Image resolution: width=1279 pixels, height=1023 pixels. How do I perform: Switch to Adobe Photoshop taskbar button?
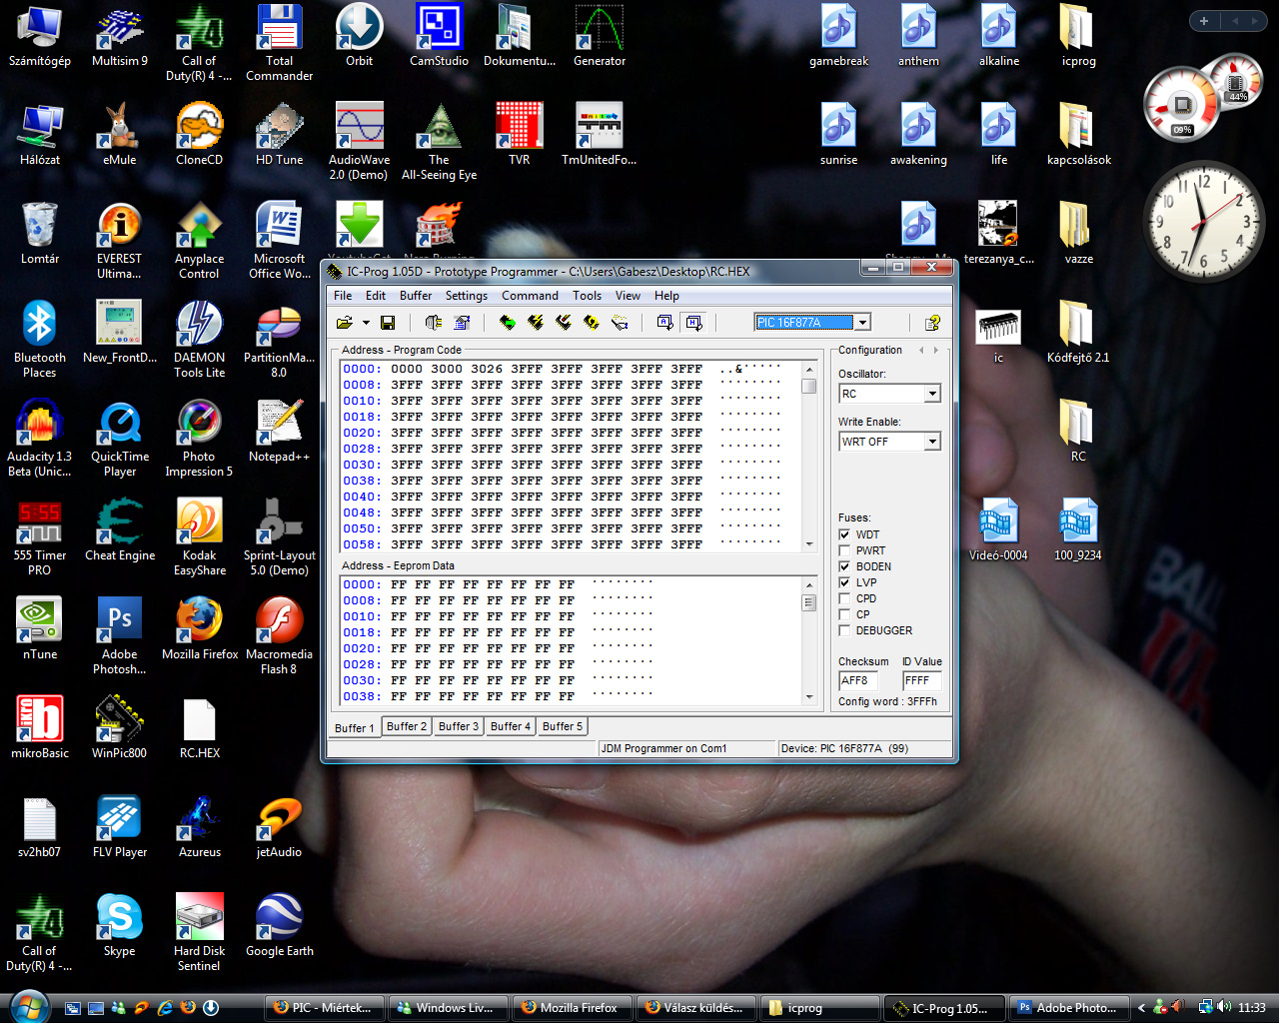tap(1069, 1008)
